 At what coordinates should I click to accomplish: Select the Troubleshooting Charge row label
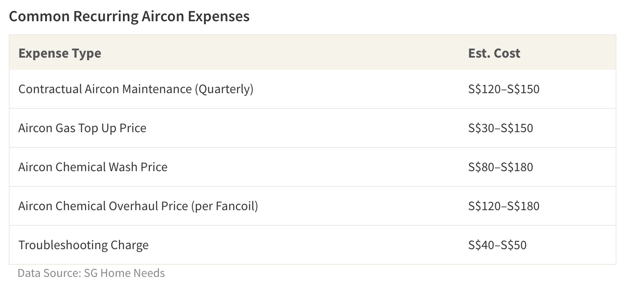pos(83,245)
